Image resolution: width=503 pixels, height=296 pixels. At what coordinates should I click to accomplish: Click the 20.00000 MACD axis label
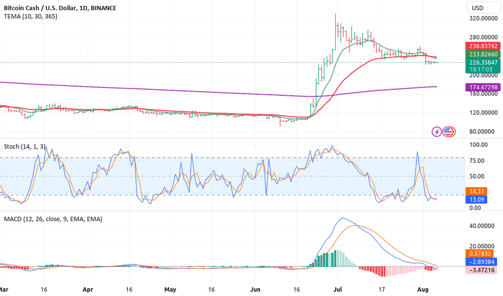[x=482, y=246]
